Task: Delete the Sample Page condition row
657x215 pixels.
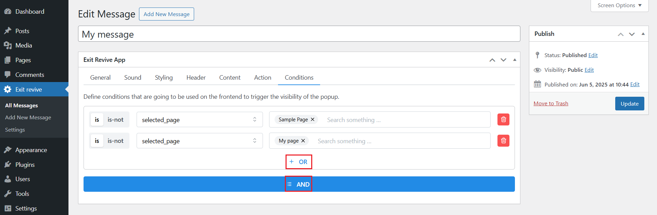Action: (503, 120)
